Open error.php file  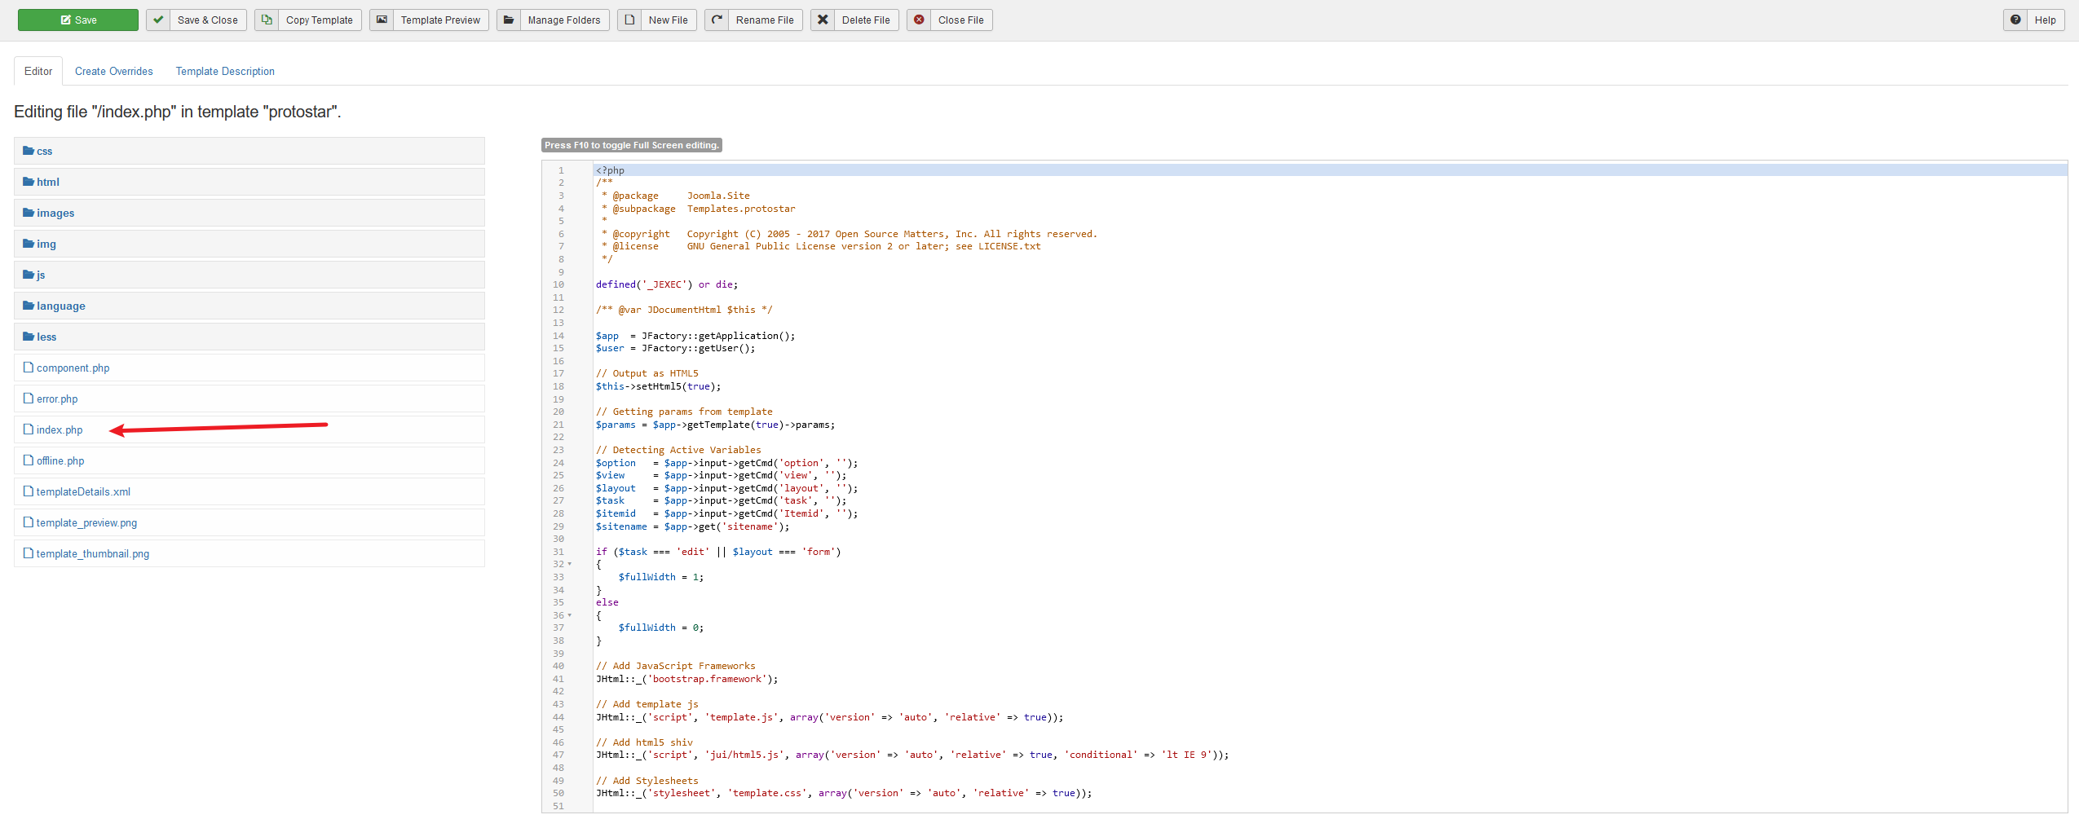[249, 399]
